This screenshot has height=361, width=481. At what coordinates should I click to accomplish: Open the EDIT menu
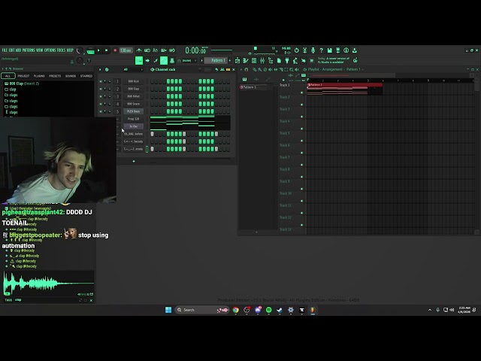pos(11,50)
